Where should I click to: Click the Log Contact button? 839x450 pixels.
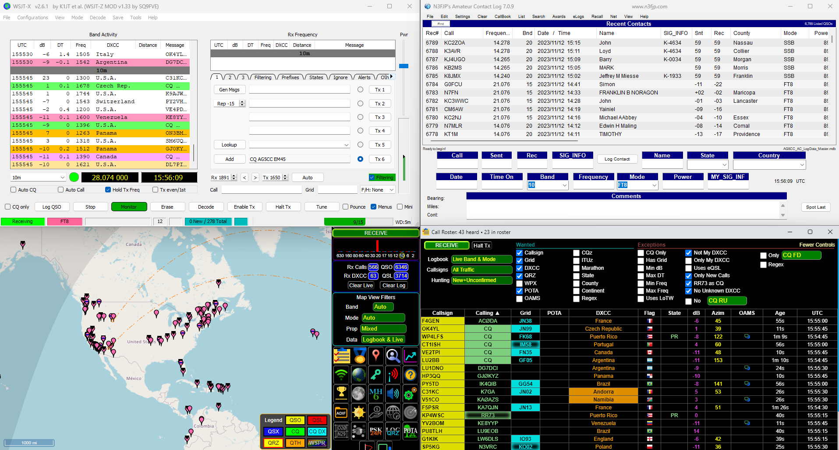coord(617,159)
